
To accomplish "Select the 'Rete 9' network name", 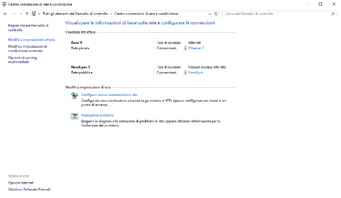I will (77, 42).
